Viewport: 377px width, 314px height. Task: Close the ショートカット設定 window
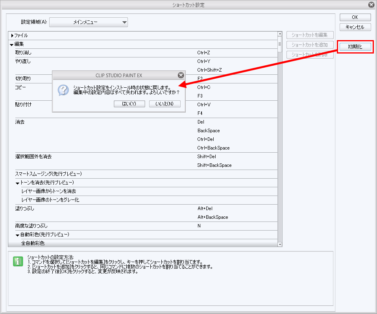pos(371,5)
